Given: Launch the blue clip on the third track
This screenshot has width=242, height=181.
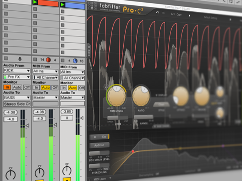Looking at the screenshot, I should tap(63, 5).
